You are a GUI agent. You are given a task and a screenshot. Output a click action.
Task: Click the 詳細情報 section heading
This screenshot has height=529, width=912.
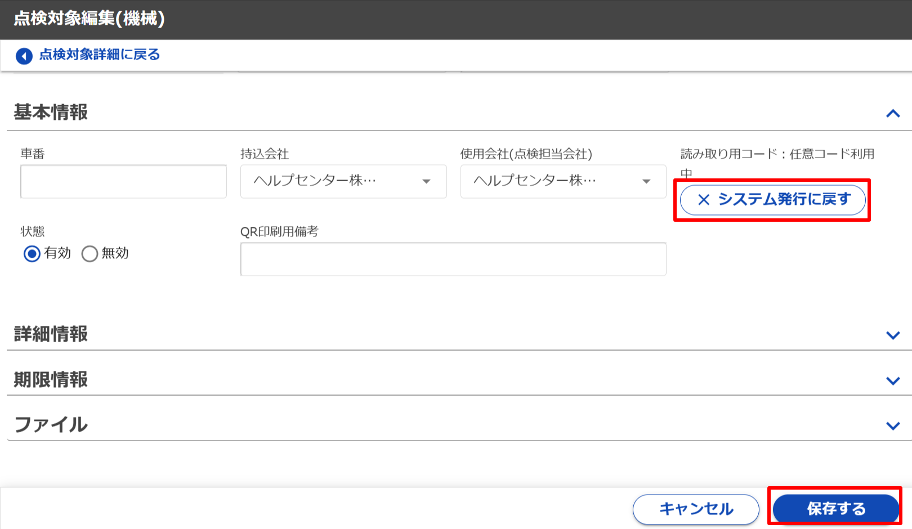pyautogui.click(x=51, y=334)
